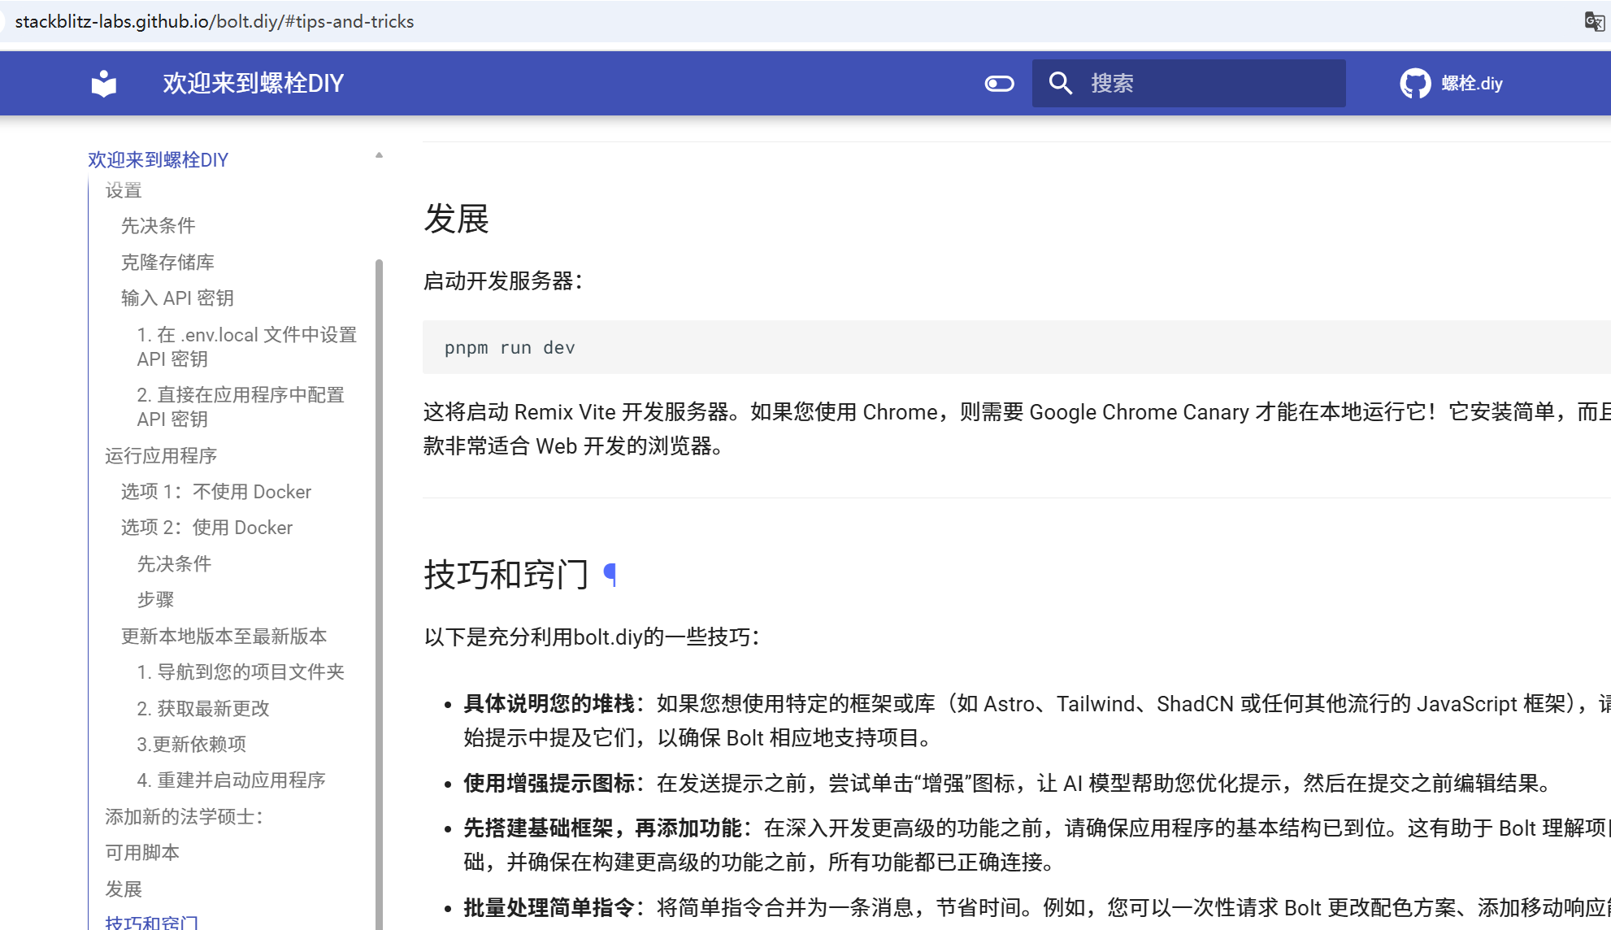Go to 先决条件 under Docker option
The height and width of the screenshot is (930, 1611).
coord(174,563)
